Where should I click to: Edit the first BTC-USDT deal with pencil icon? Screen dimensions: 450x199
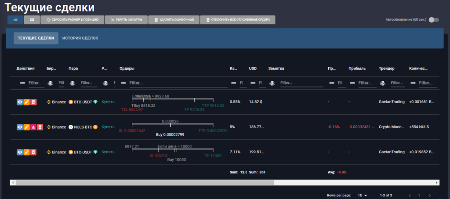tap(27, 102)
